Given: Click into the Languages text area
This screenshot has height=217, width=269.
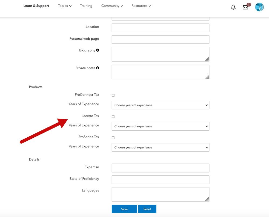Looking at the screenshot, I should 160,194.
